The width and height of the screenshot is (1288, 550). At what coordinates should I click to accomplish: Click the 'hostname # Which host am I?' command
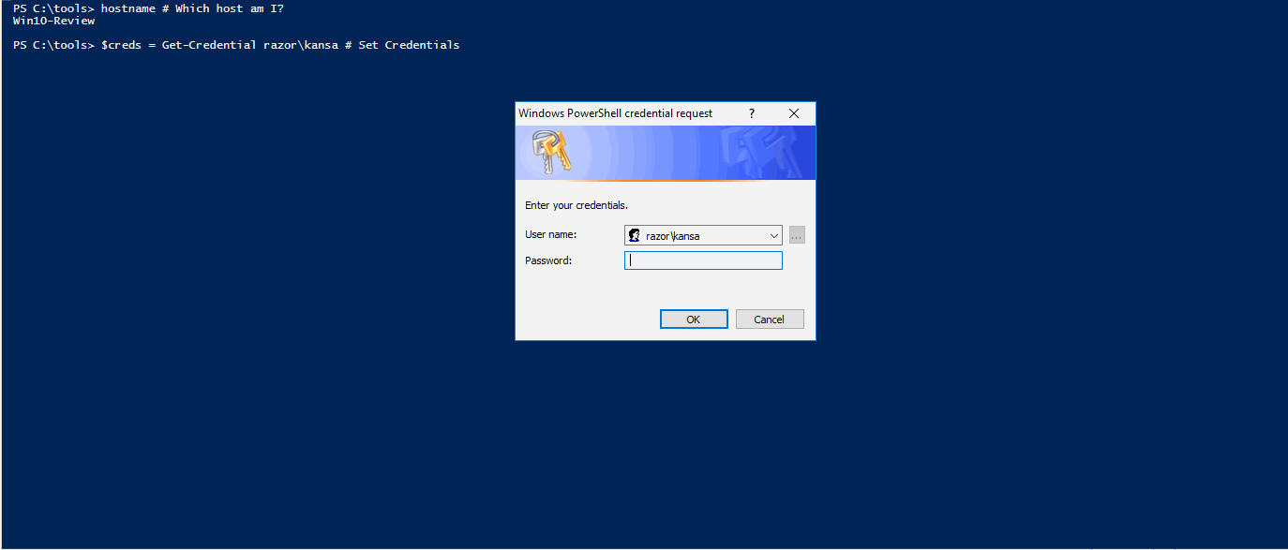[x=192, y=8]
